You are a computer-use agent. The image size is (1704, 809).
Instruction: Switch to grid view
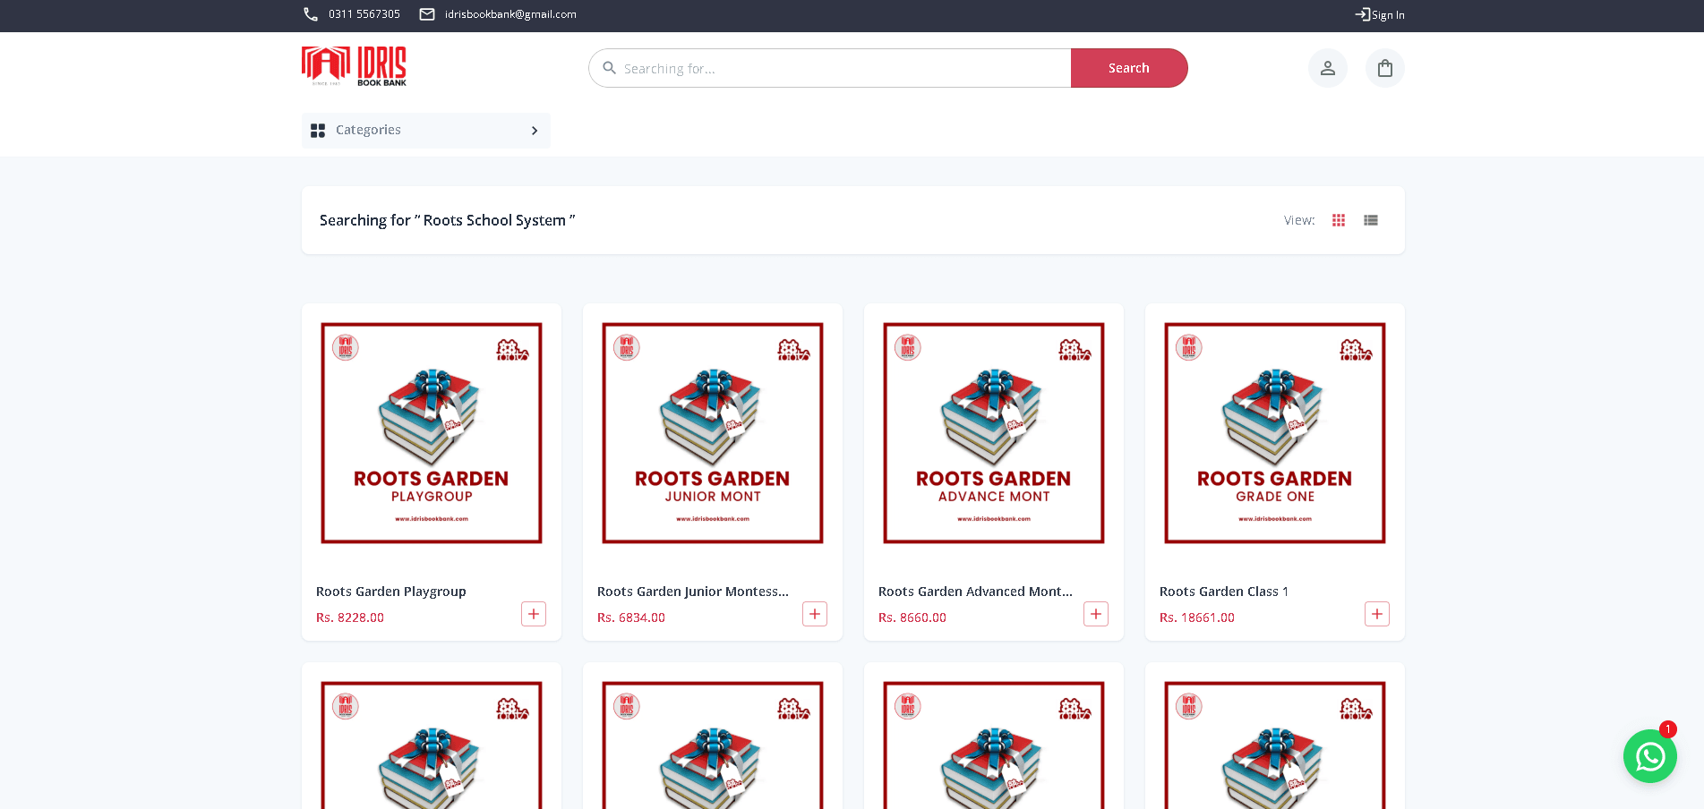point(1339,220)
